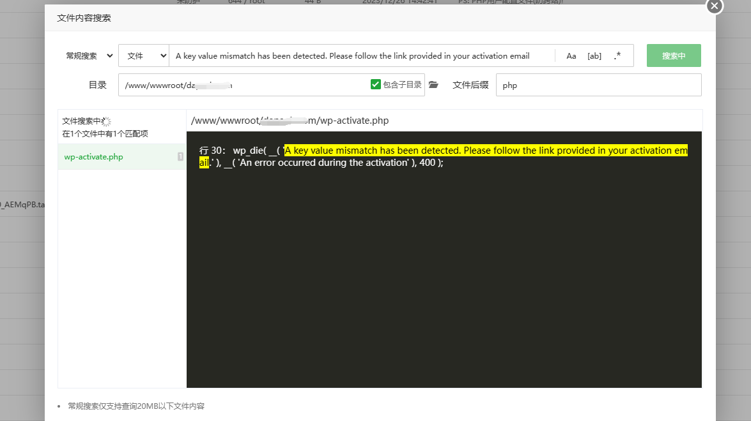Open the 文件 search type dropdown
Screen dimensions: 751x421
pos(144,56)
